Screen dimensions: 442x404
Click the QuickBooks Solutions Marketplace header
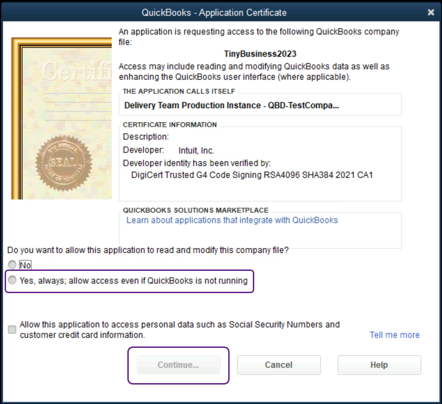pos(195,210)
